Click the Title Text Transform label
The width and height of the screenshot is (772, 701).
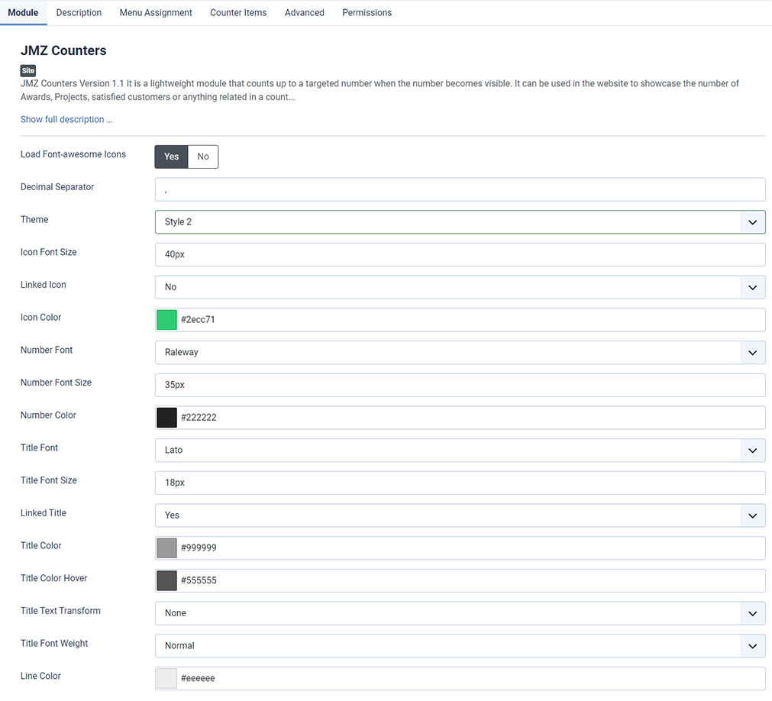(60, 611)
